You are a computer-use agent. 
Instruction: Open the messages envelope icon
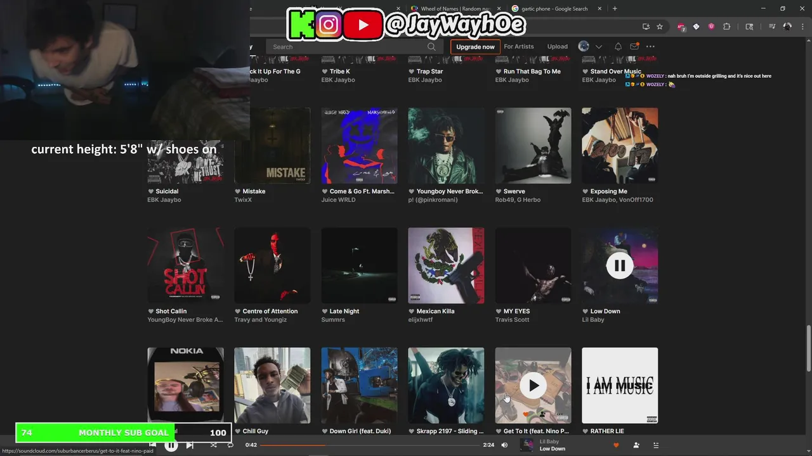[634, 46]
